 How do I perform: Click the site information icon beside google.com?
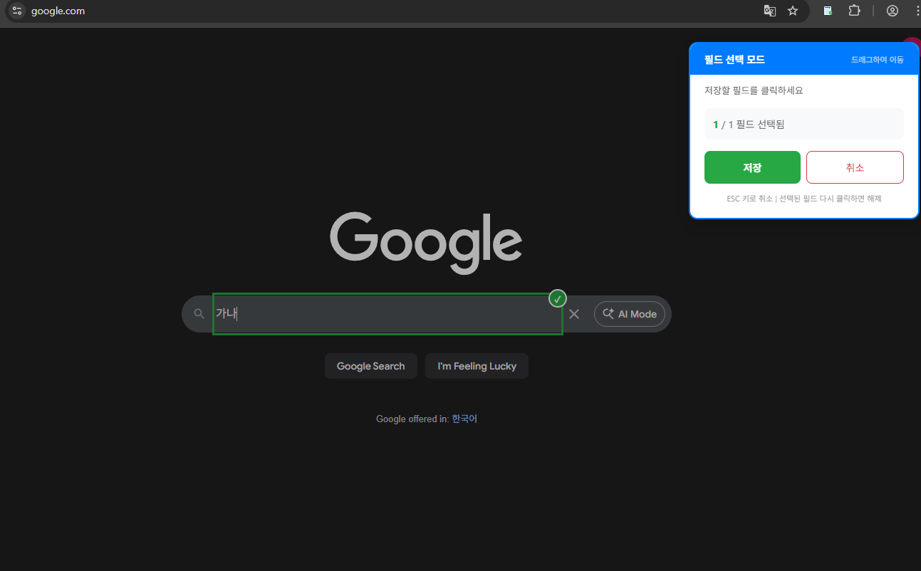point(17,11)
